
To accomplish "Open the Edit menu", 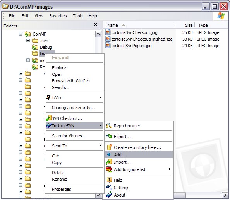I will tap(25, 16).
